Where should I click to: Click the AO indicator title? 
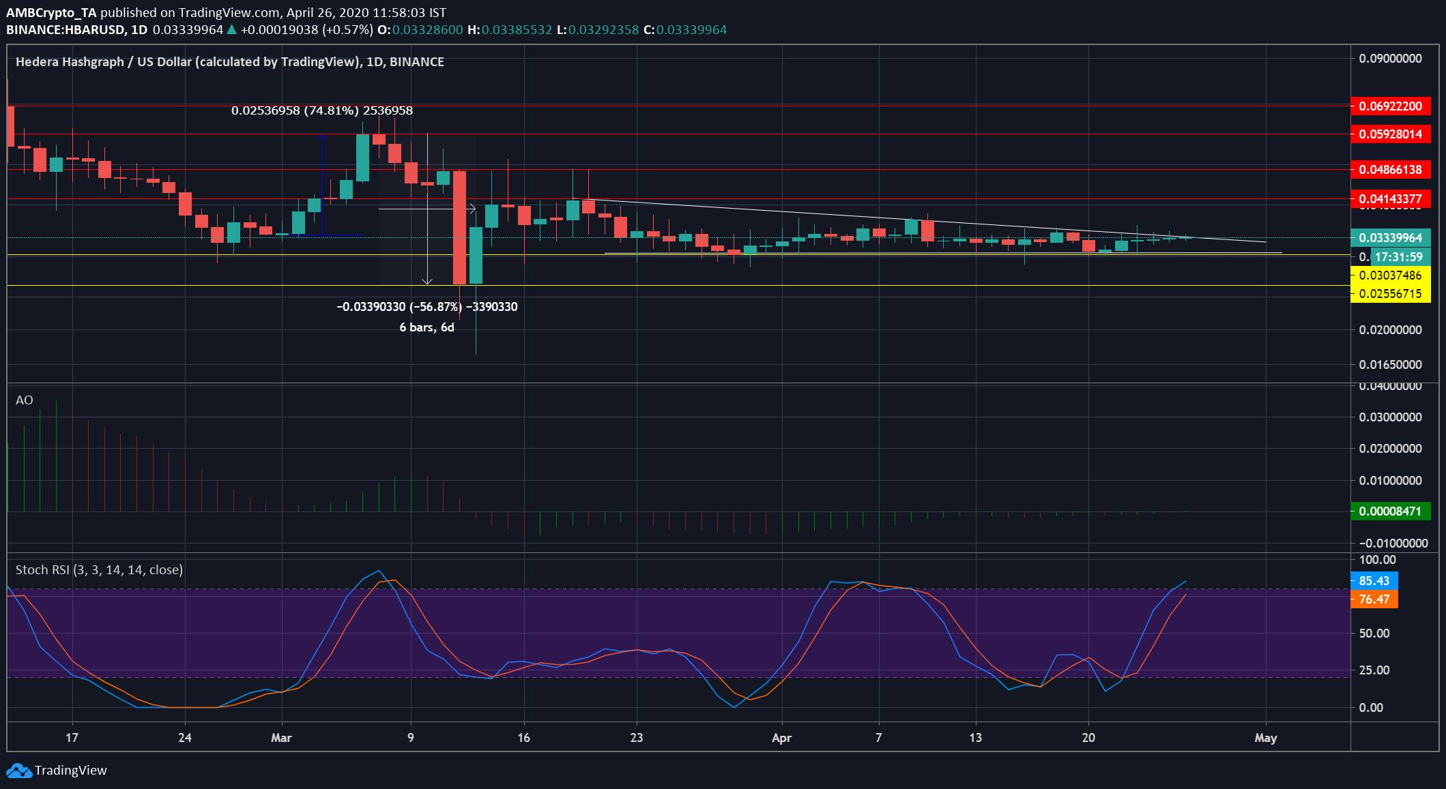point(24,400)
